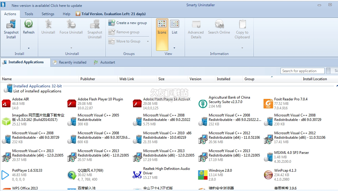The width and height of the screenshot is (338, 191).
Task: Select Windroye 2.8.0 icon
Action: coord(203,175)
